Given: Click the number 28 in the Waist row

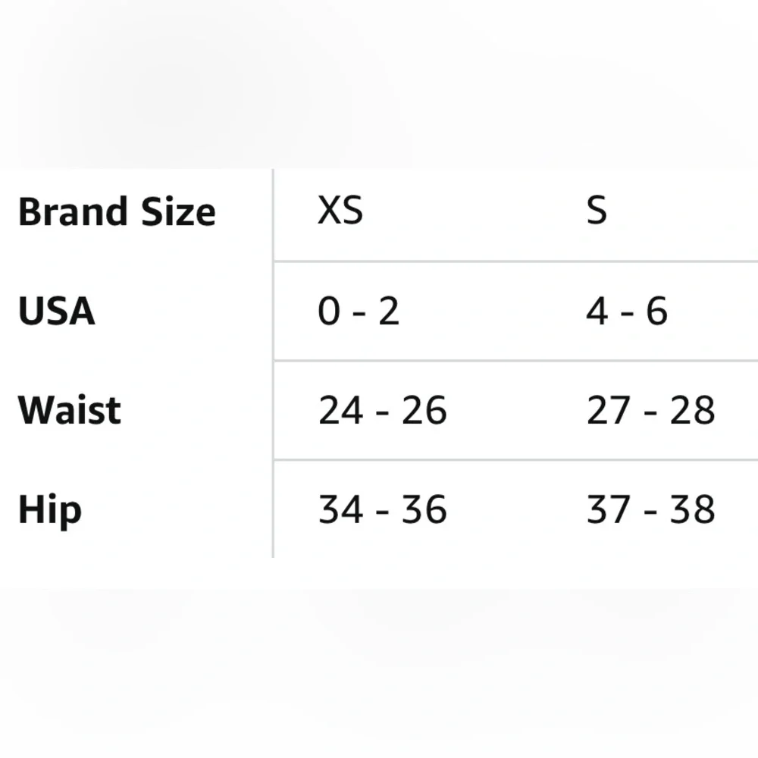Looking at the screenshot, I should [693, 410].
